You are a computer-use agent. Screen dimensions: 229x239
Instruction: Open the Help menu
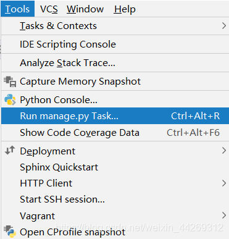(x=125, y=9)
